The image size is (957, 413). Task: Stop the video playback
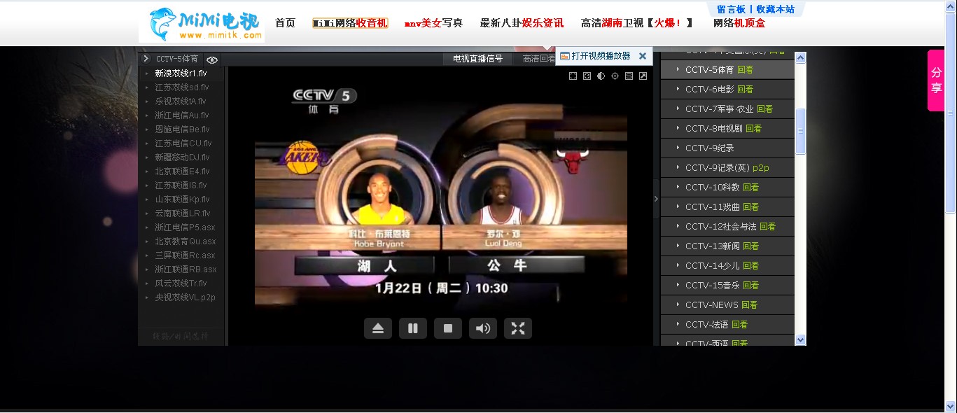tap(448, 328)
